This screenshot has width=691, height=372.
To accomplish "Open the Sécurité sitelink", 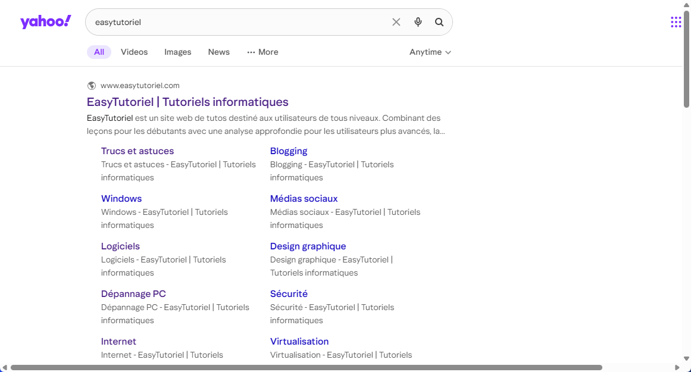I will click(x=289, y=294).
